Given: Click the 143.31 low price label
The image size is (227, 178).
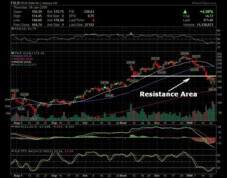Looking at the screenshot, I should pos(212,90).
